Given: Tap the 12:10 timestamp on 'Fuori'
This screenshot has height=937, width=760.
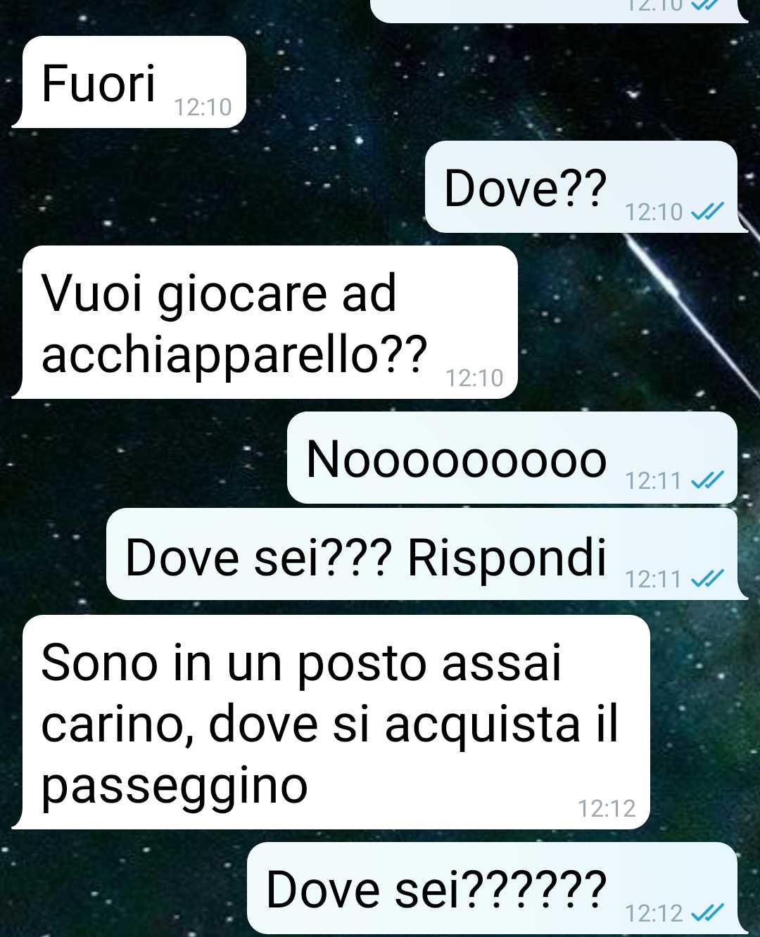Looking at the screenshot, I should (x=203, y=107).
